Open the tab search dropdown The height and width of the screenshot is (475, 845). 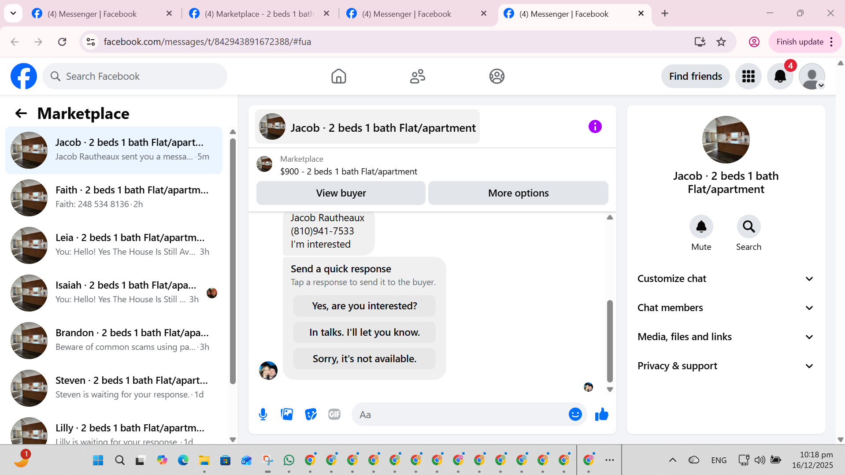[x=13, y=14]
